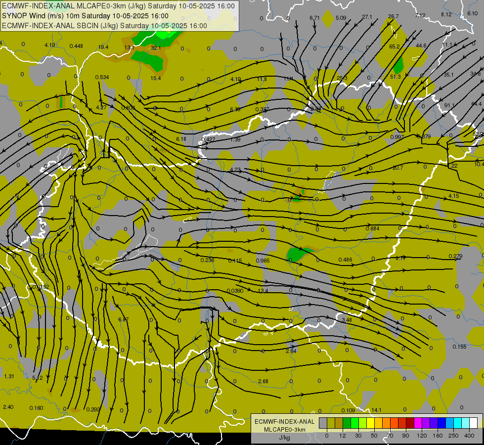This screenshot has width=484, height=445.
Task: Click the map value '0.997'
Action: click(x=397, y=137)
